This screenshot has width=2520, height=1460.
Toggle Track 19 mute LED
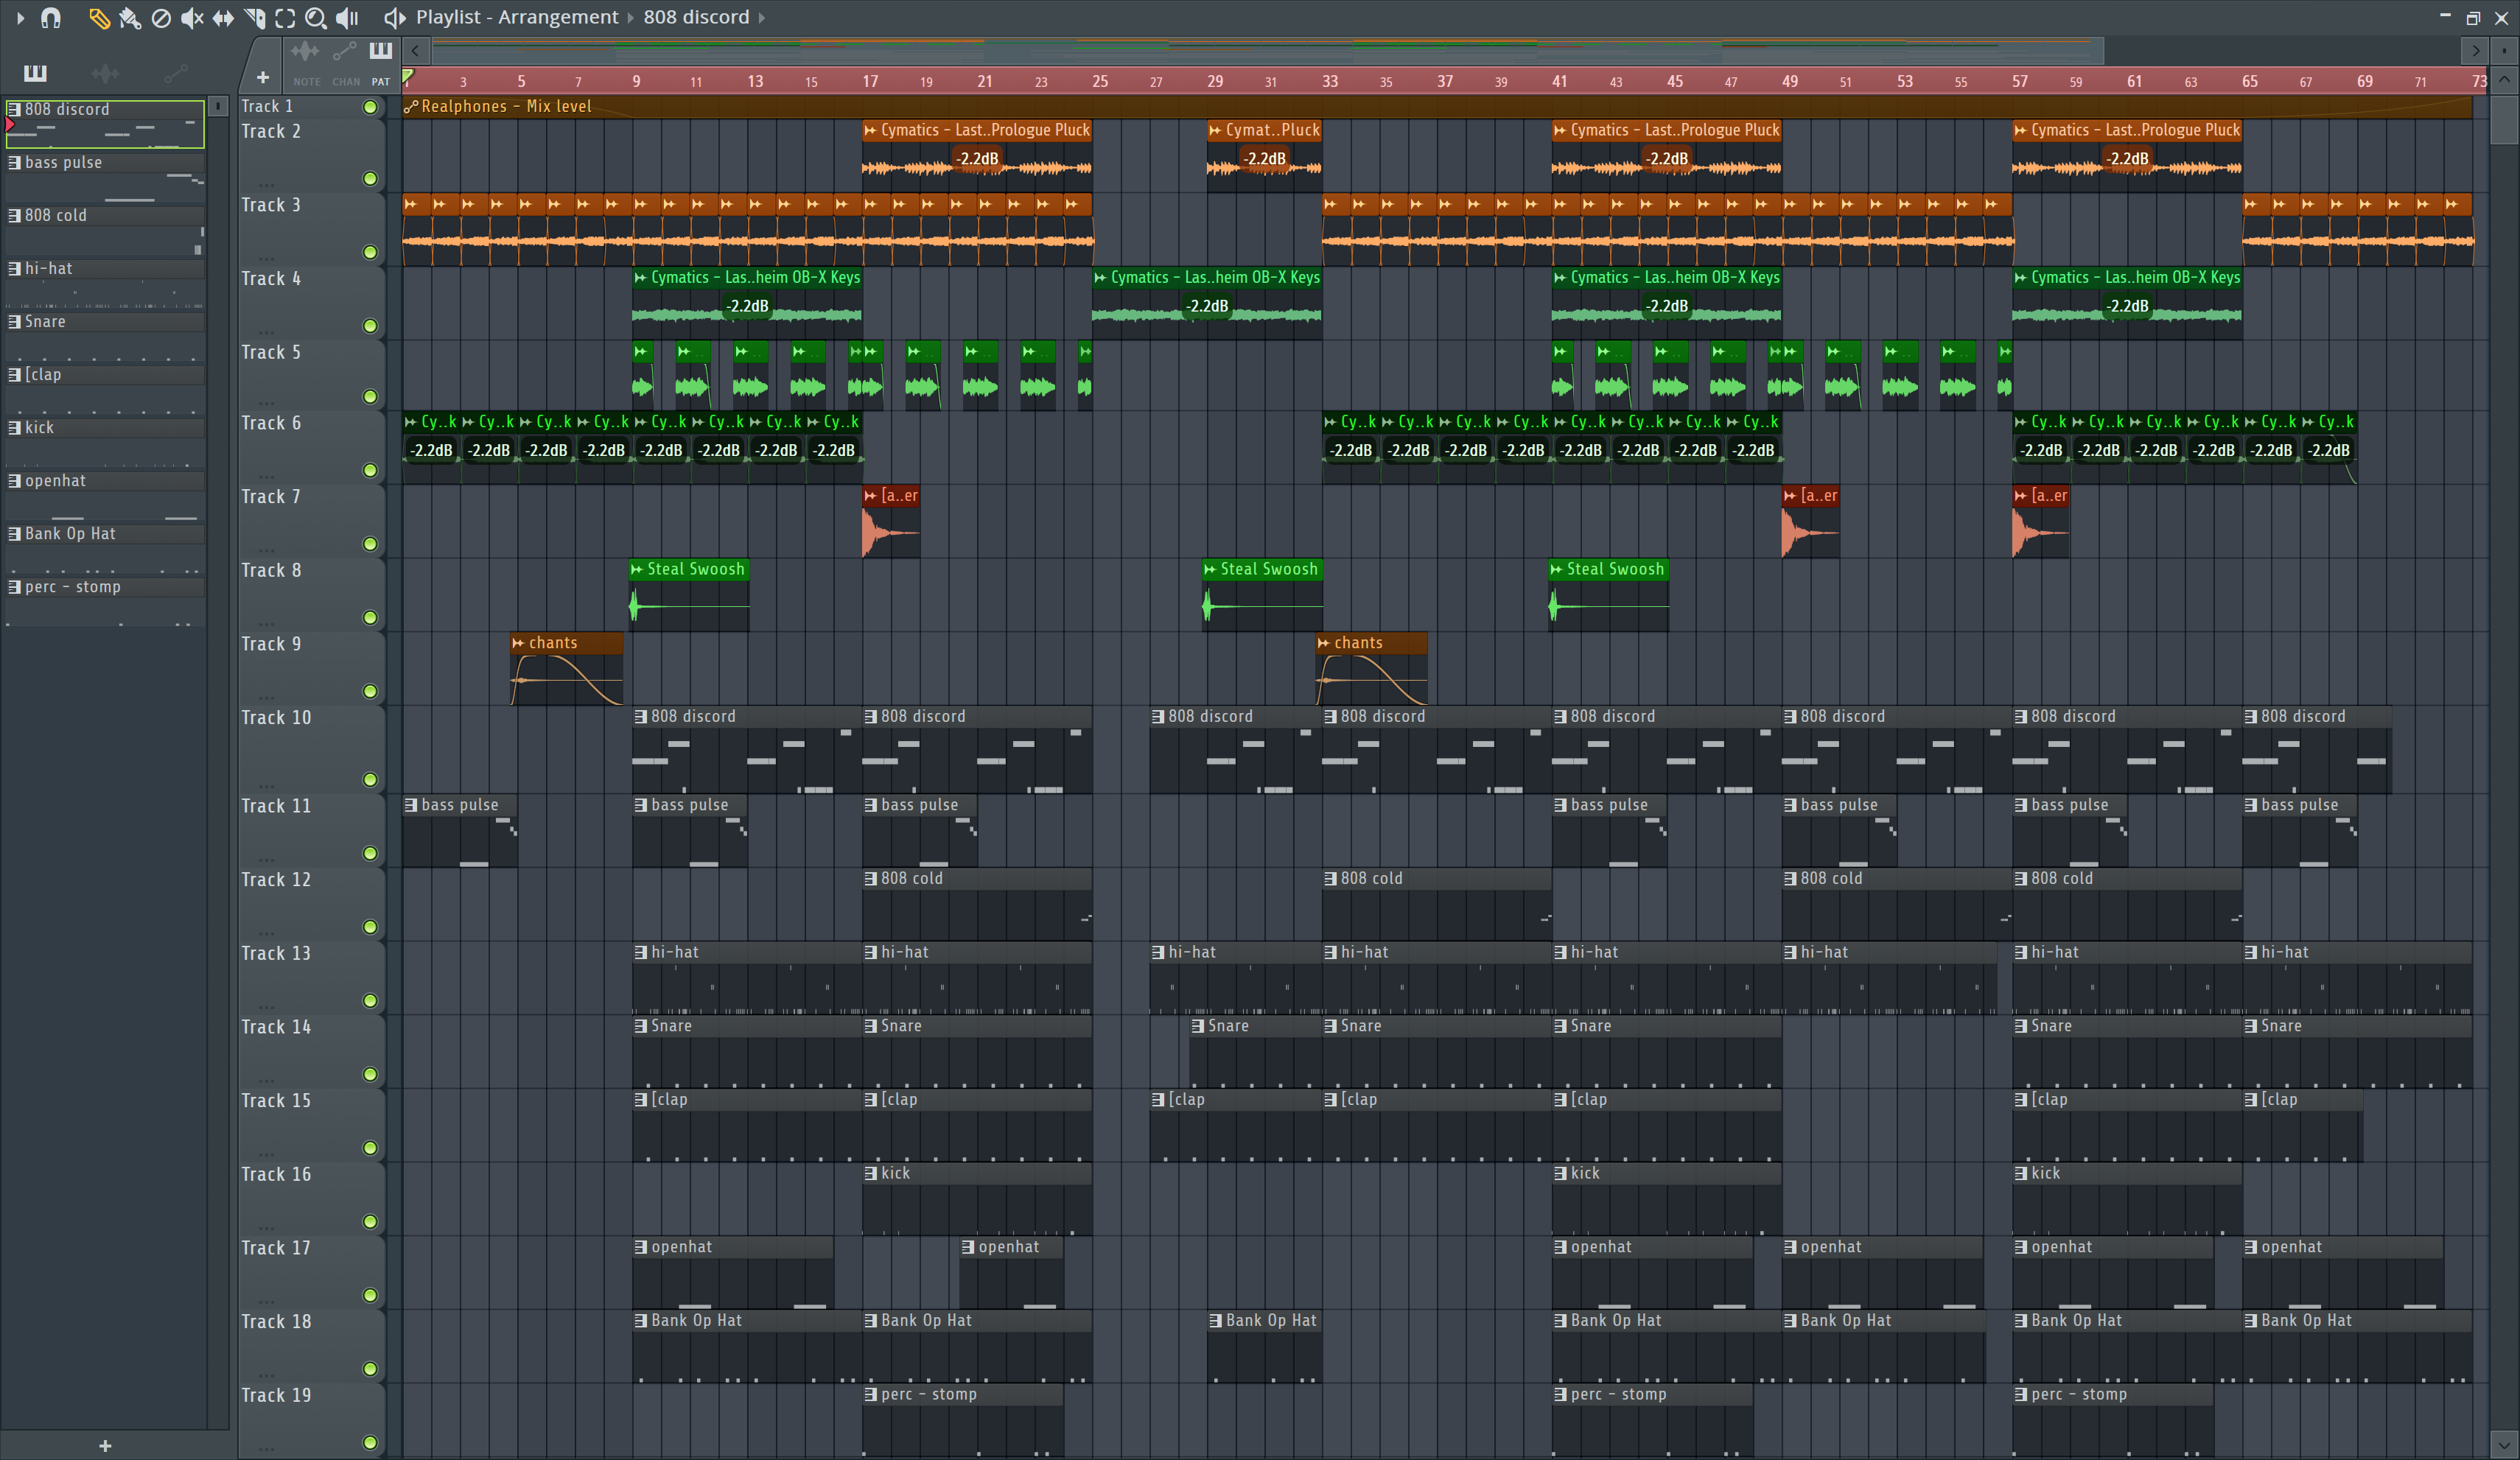click(x=370, y=1442)
